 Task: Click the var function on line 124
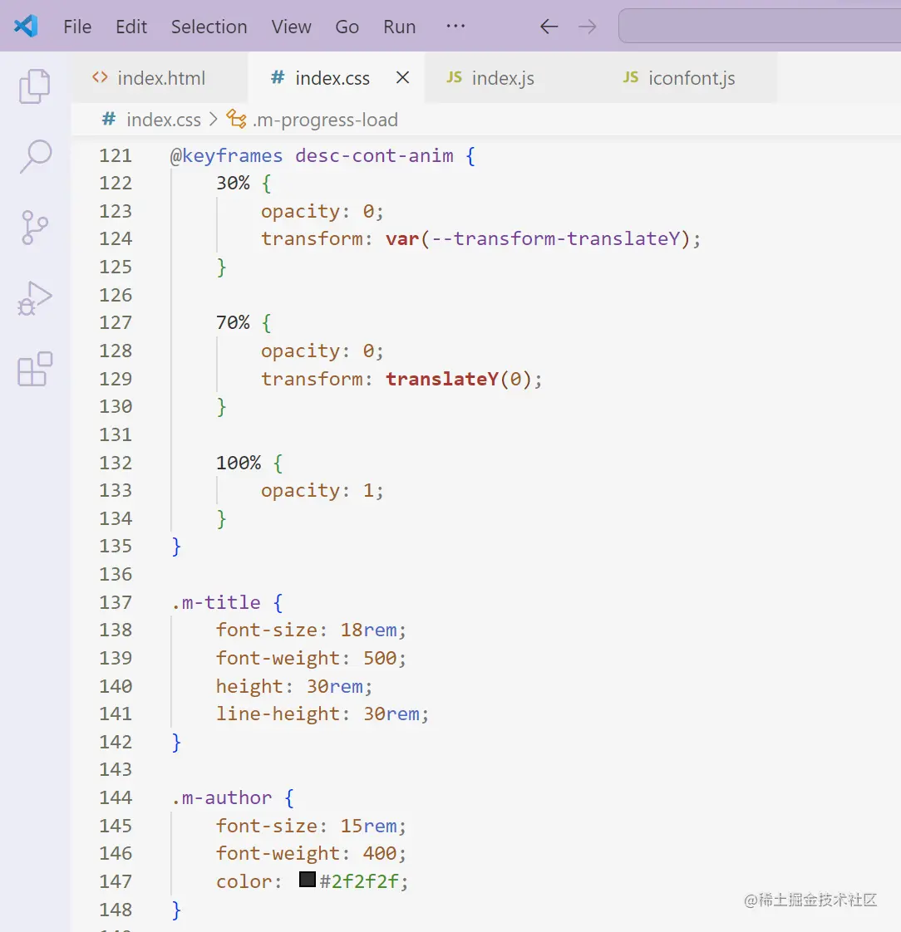coord(402,239)
